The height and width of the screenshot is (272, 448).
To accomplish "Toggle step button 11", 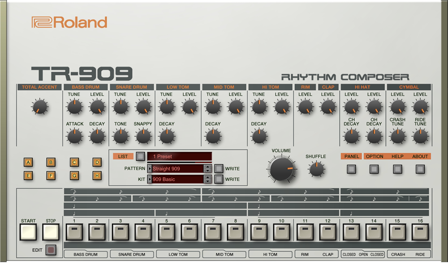I will (x=305, y=232).
